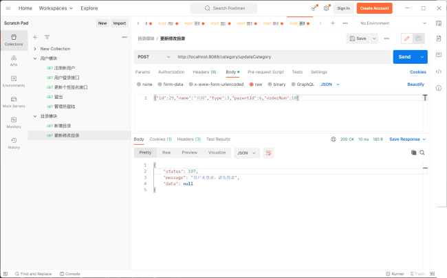The image size is (447, 278).
Task: Select the none body type radio
Action: tap(139, 84)
